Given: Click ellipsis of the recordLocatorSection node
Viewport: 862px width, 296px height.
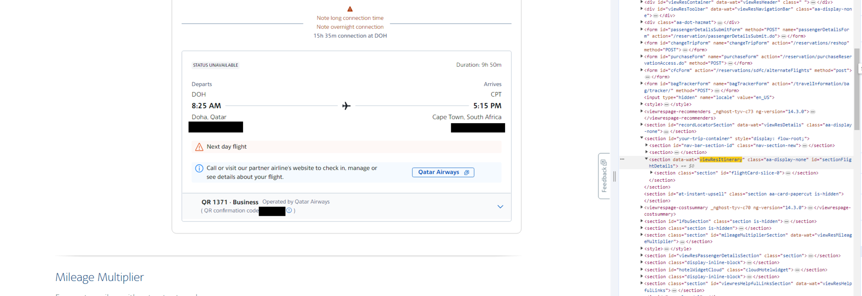Looking at the screenshot, I should pyautogui.click(x=666, y=132).
